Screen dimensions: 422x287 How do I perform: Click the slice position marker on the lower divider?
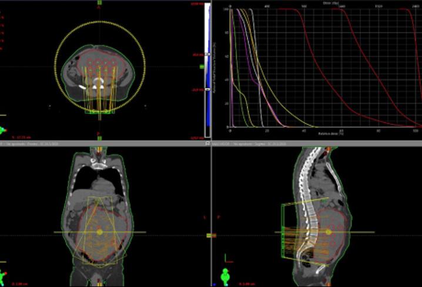(211, 236)
